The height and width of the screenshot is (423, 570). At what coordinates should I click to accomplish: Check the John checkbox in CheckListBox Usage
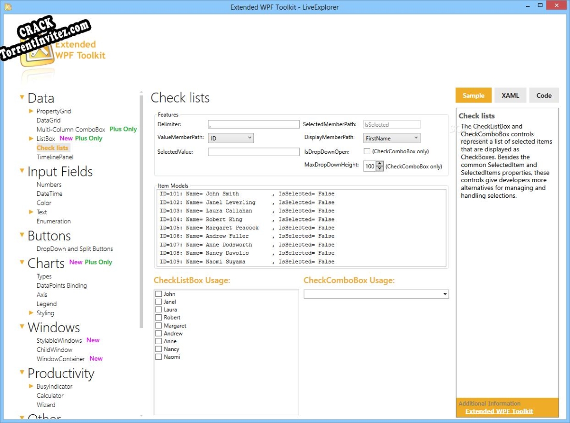pos(158,293)
